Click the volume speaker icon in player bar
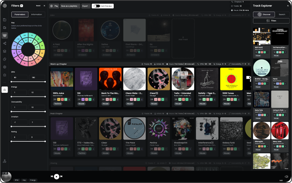The width and height of the screenshot is (292, 183). [x=286, y=176]
